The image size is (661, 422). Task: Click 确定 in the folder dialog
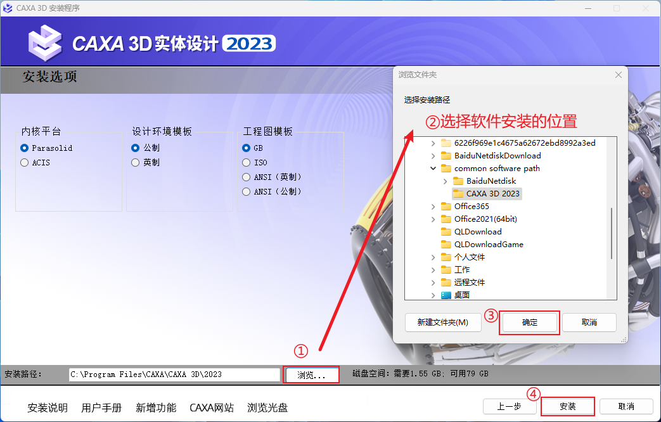click(529, 323)
